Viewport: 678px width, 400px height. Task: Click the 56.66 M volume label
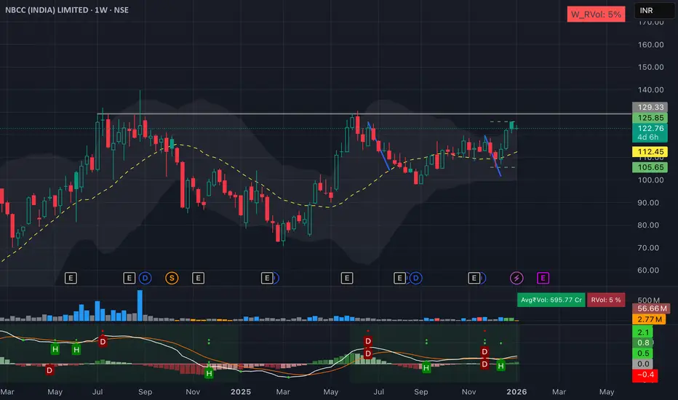pos(651,308)
